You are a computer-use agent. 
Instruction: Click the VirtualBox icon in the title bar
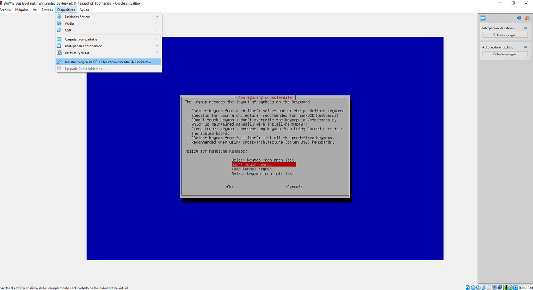tap(1, 3)
